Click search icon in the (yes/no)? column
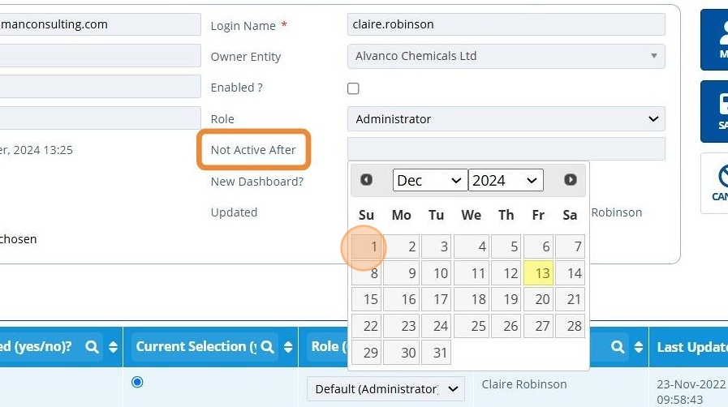 click(93, 347)
